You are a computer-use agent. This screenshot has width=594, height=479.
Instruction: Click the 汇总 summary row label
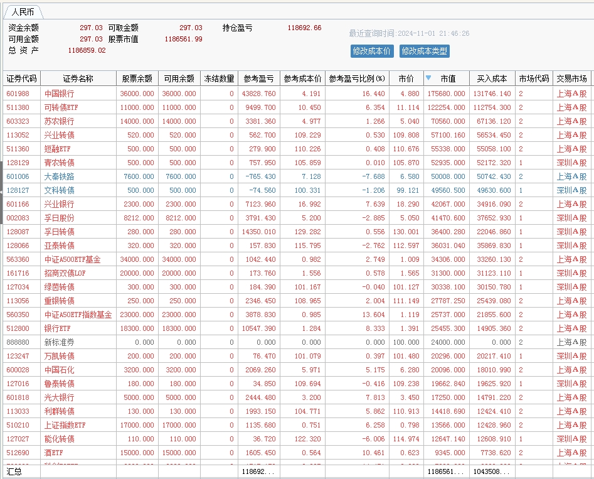pos(14,471)
